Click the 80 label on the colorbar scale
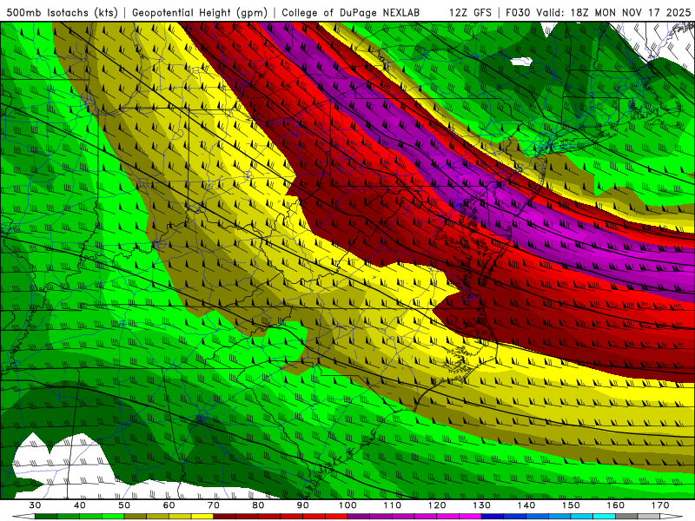 click(258, 505)
